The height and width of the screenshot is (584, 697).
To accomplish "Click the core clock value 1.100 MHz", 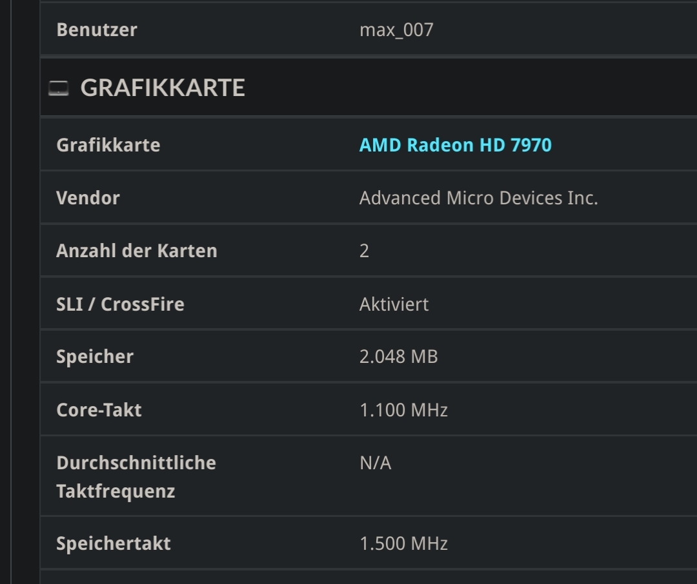I will coord(404,410).
